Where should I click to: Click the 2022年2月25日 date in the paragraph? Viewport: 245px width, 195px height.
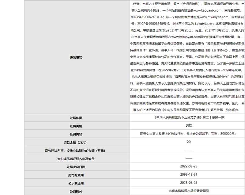pyautogui.click(x=172, y=70)
